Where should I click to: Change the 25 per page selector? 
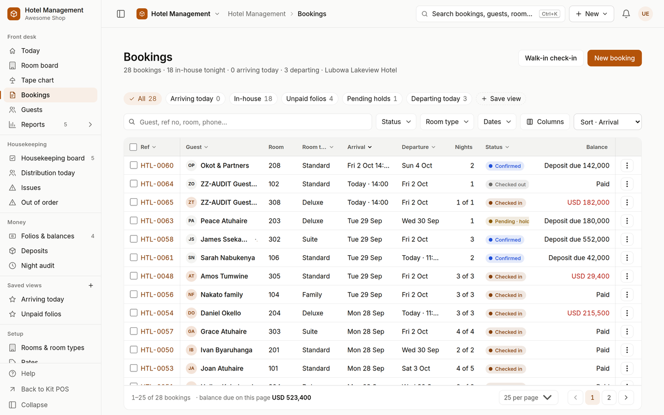pos(529,398)
